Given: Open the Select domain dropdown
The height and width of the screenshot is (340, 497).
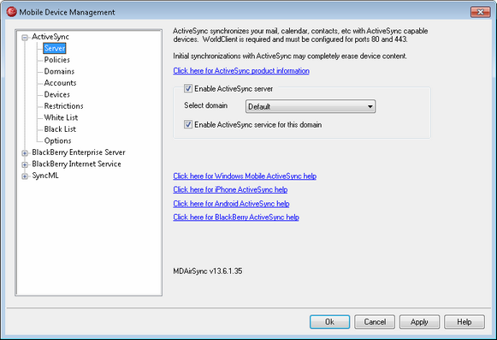Looking at the screenshot, I should point(311,106).
